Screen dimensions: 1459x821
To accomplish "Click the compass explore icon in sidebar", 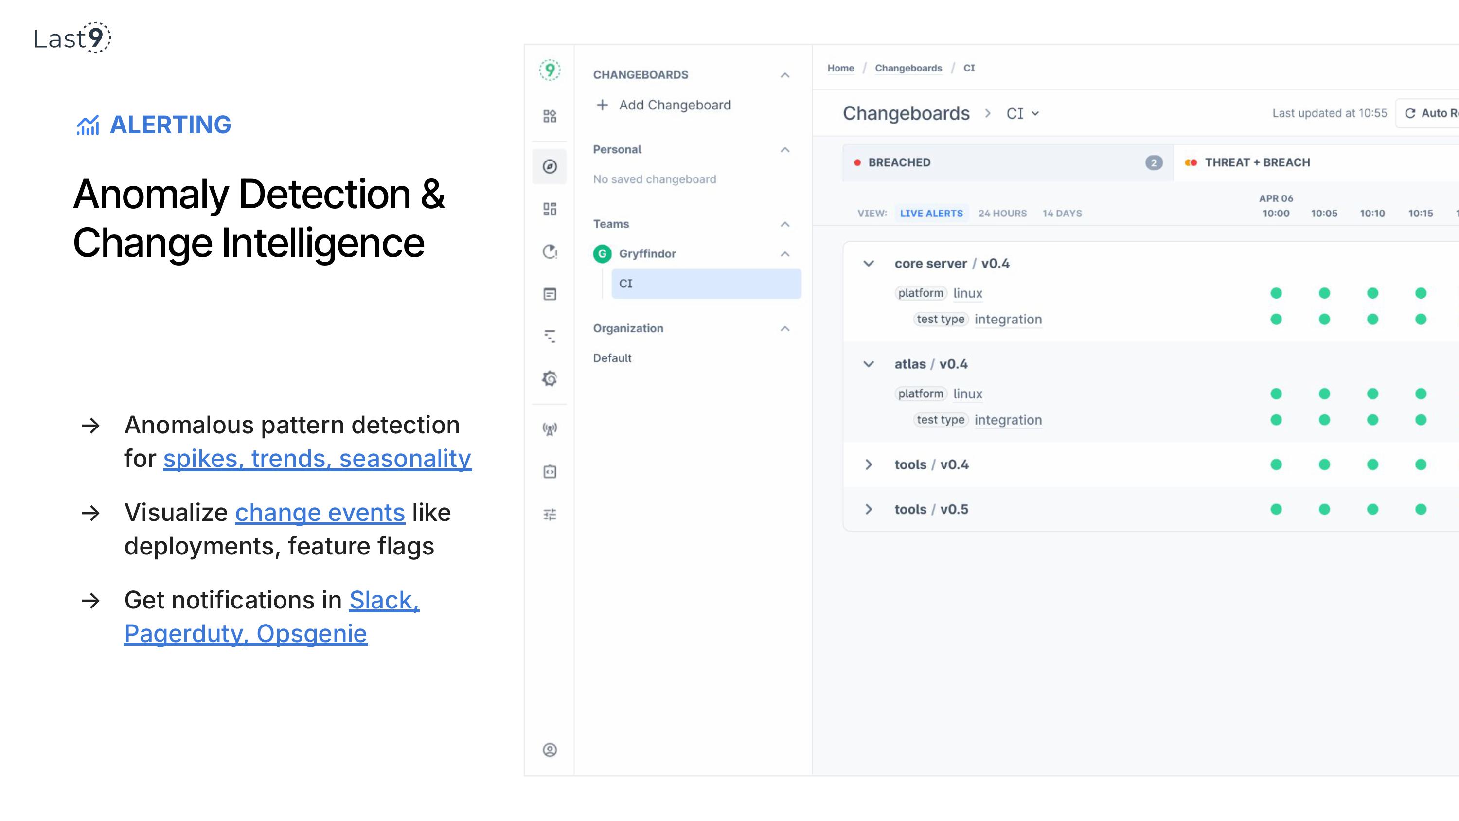I will pos(550,166).
